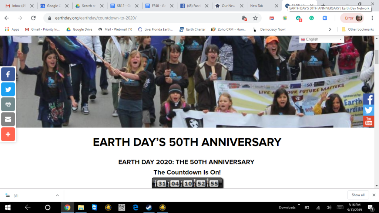Share page via left Facebook button
The width and height of the screenshot is (379, 213).
click(8, 74)
